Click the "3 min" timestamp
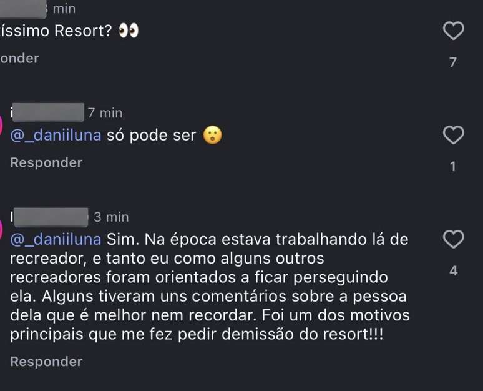This screenshot has height=391, width=483. (x=111, y=217)
